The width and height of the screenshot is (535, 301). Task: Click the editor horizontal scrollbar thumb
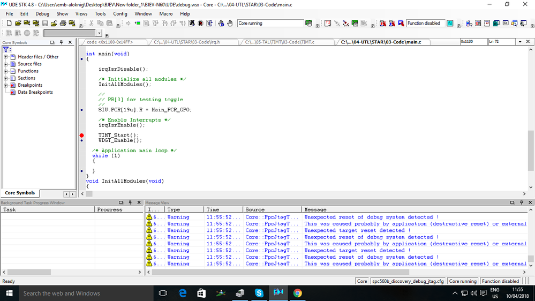click(x=89, y=194)
